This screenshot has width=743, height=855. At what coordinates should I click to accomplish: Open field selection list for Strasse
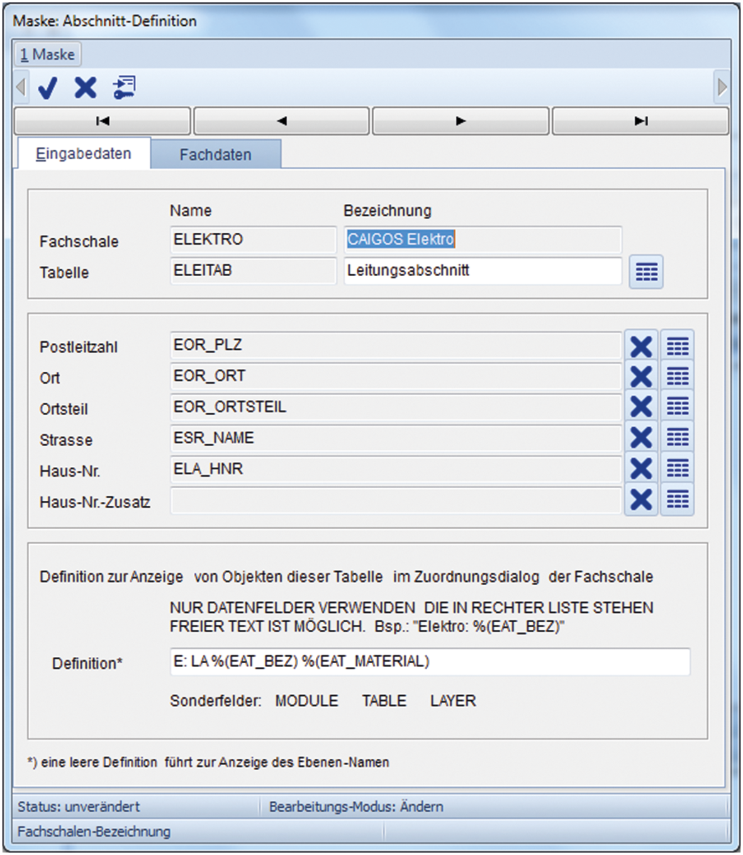coord(678,437)
